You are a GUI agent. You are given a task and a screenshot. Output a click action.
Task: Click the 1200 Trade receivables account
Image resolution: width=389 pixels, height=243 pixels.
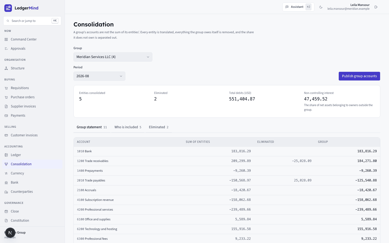coord(93,161)
